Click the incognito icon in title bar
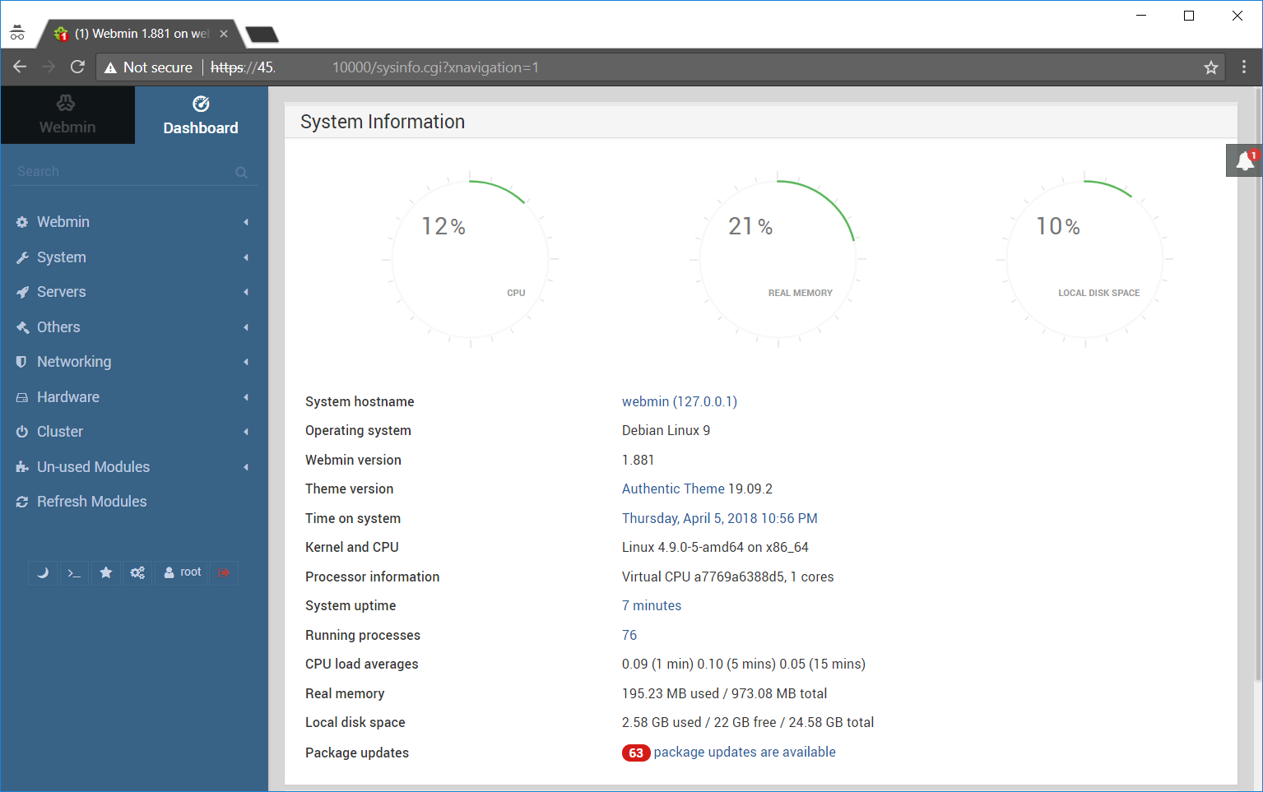 (17, 33)
